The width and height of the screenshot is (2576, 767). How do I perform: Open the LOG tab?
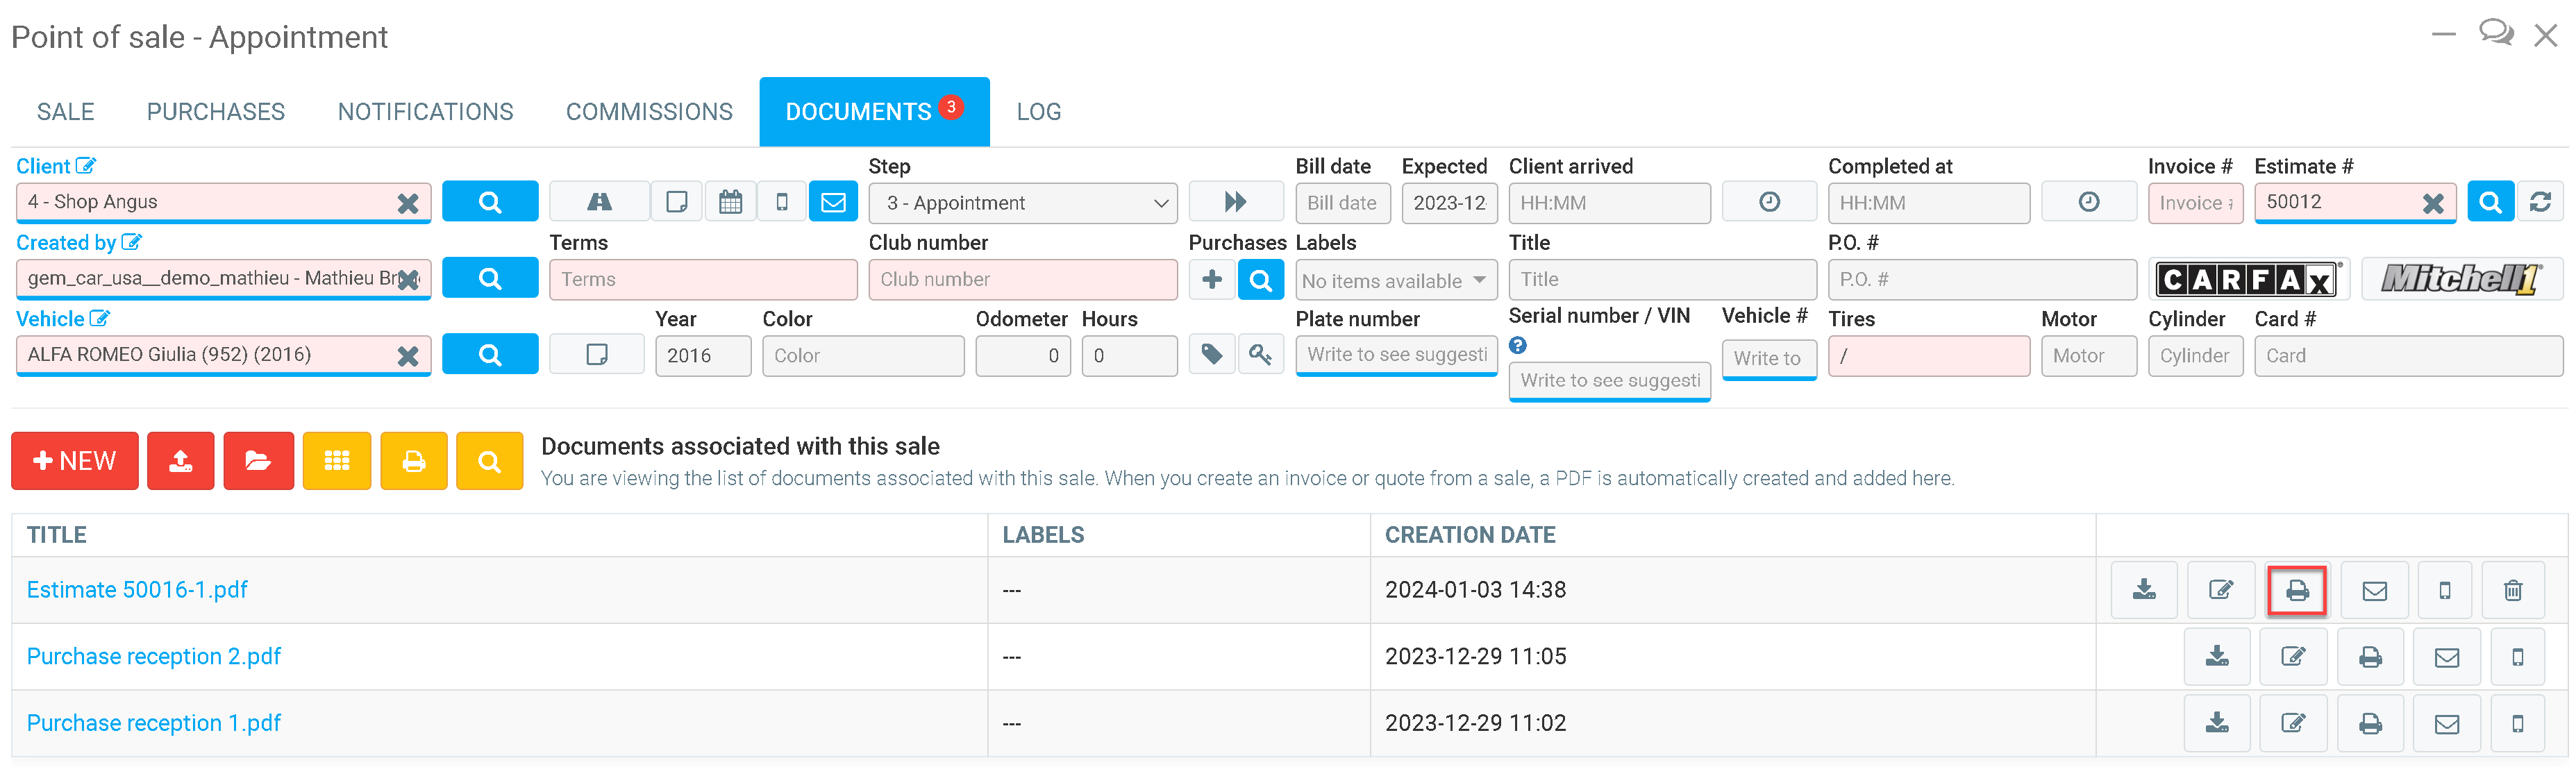coord(1038,112)
